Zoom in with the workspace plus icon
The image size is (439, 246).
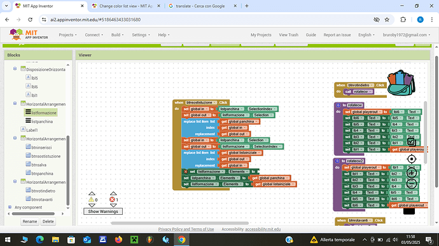[411, 173]
